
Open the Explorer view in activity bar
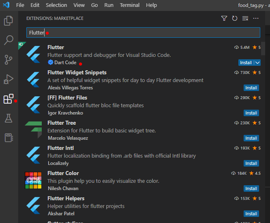point(8,21)
